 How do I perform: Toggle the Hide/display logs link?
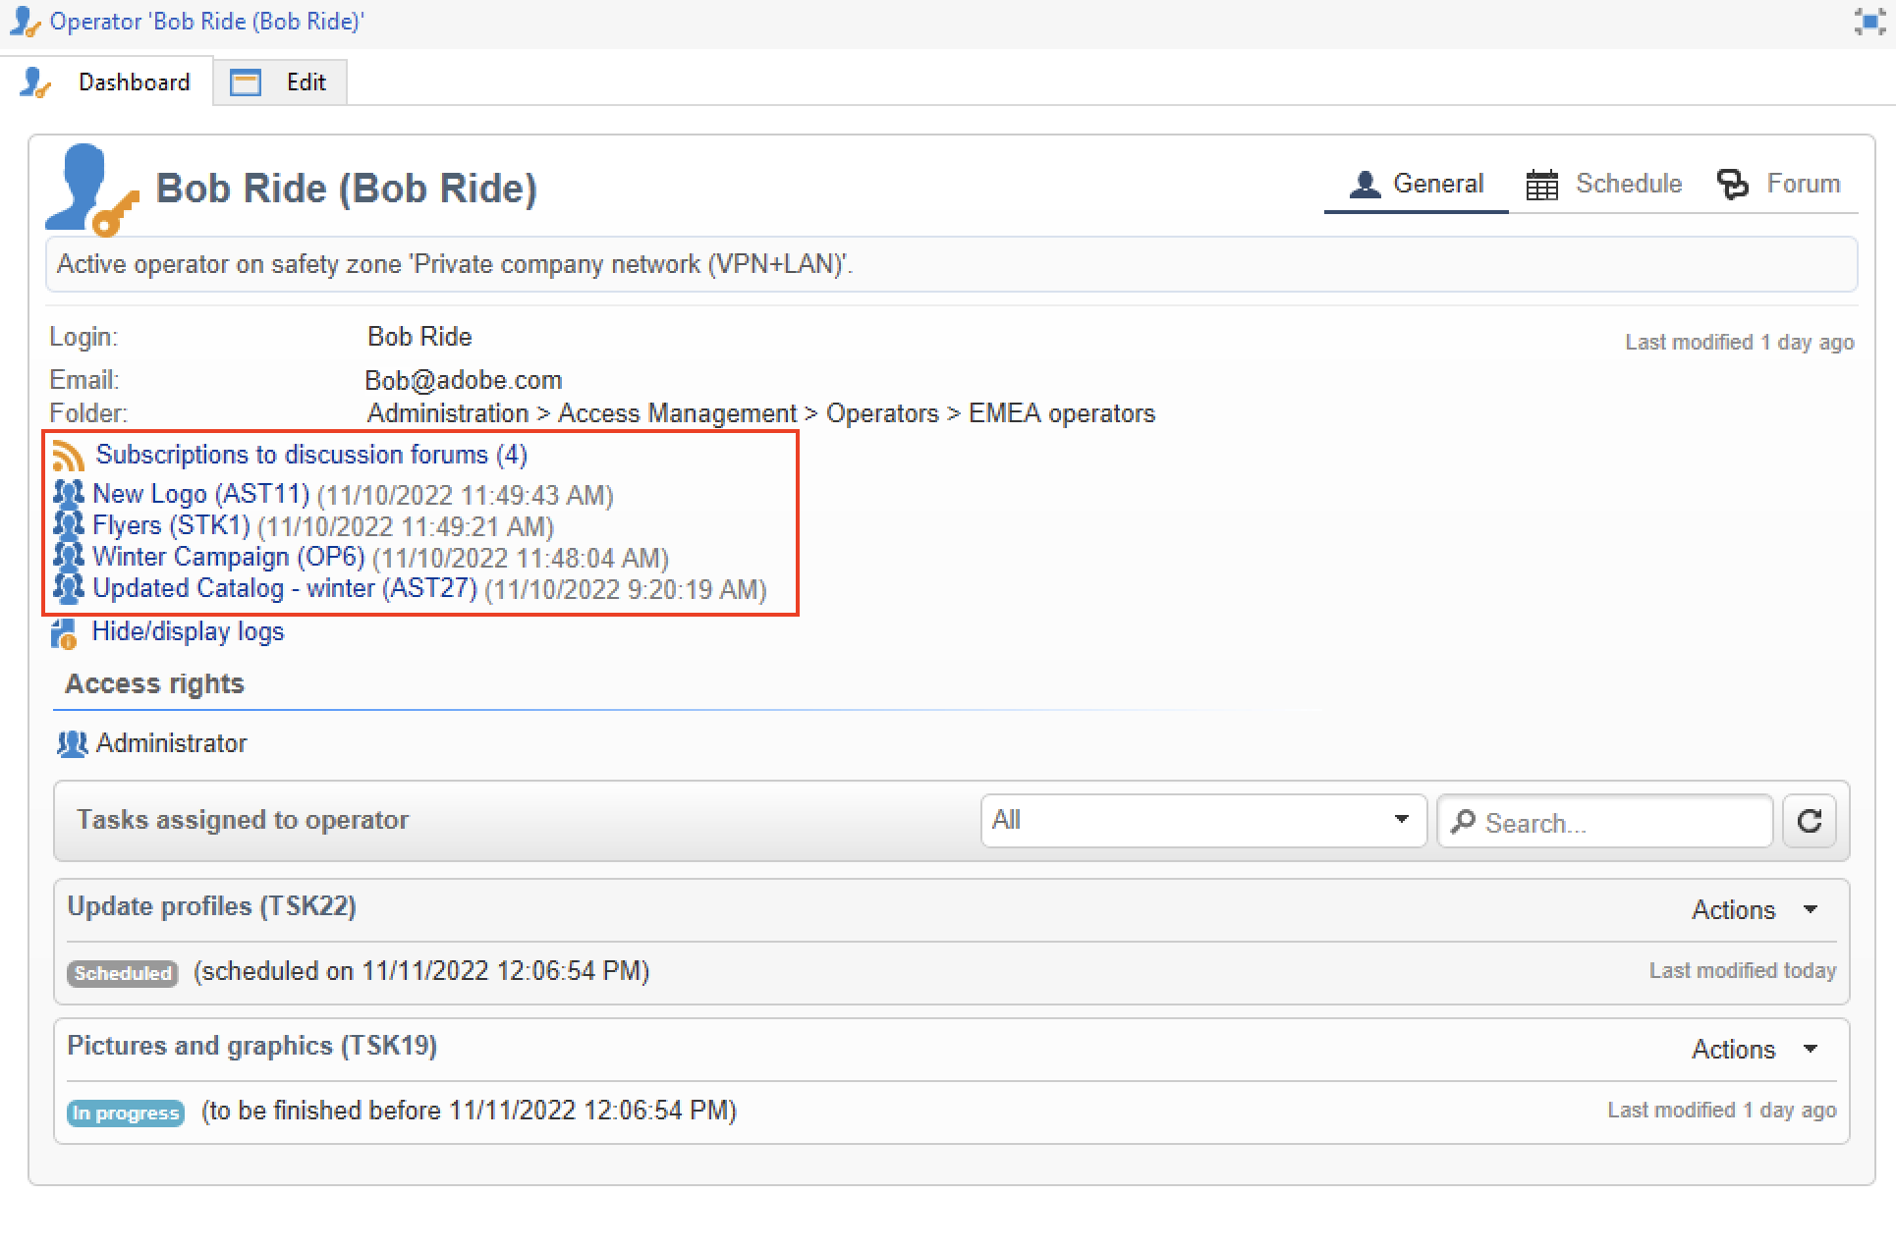pyautogui.click(x=188, y=631)
